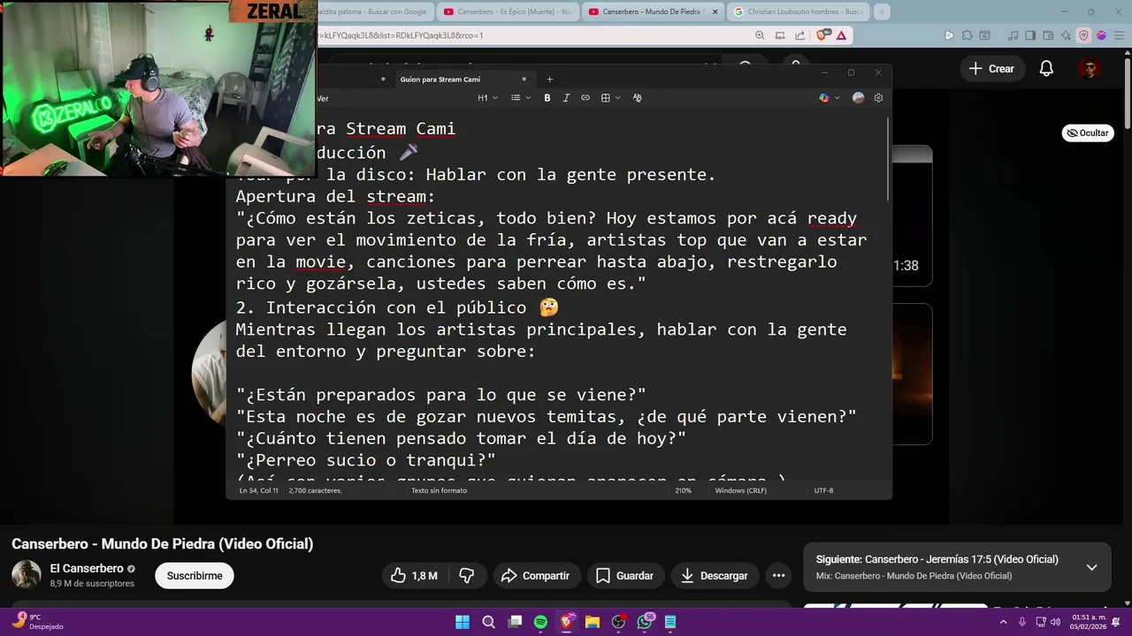Switch to maldita paloma Google search tab

tap(375, 11)
